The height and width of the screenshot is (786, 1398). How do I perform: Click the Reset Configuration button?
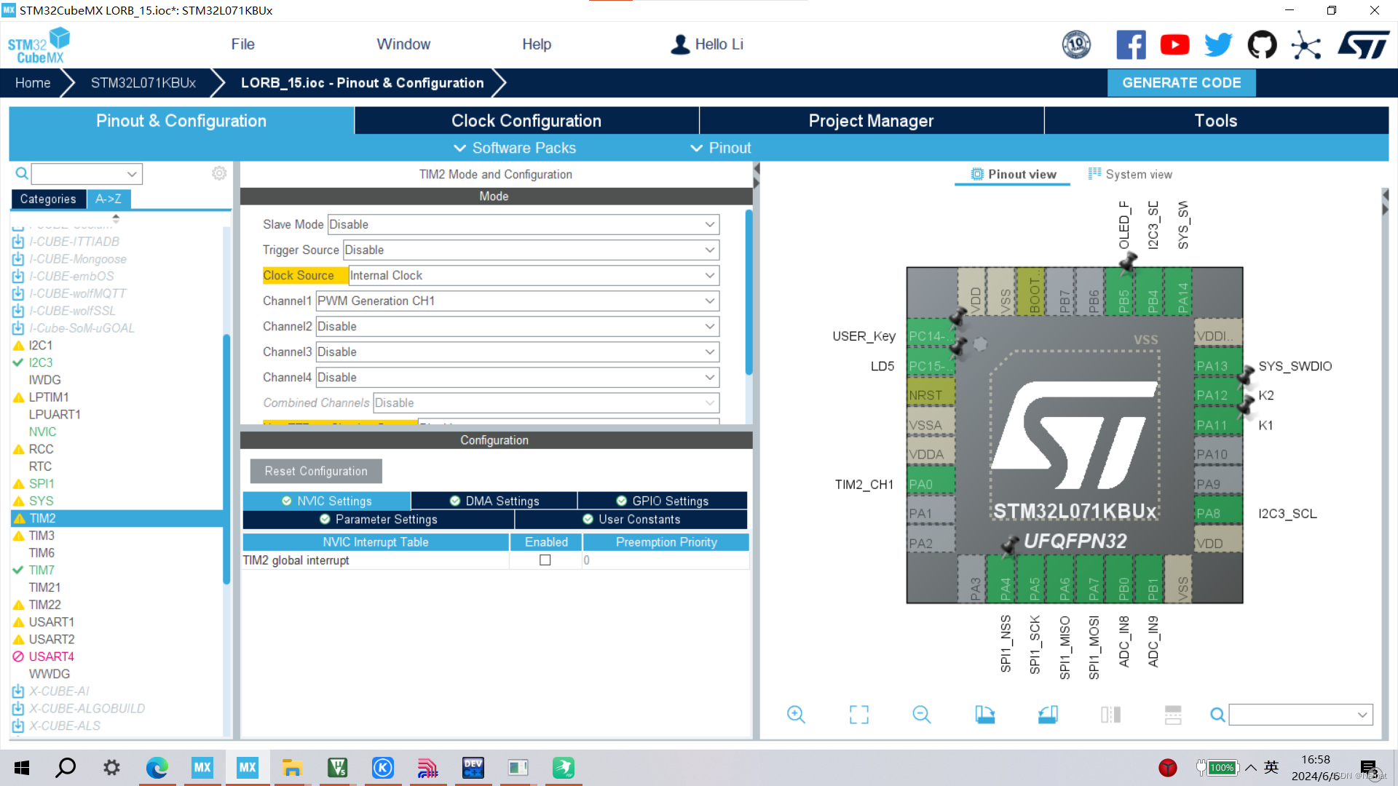pos(315,471)
